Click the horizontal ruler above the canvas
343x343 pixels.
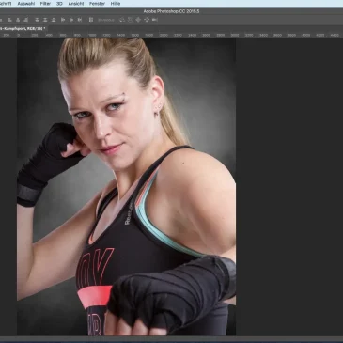point(171,35)
